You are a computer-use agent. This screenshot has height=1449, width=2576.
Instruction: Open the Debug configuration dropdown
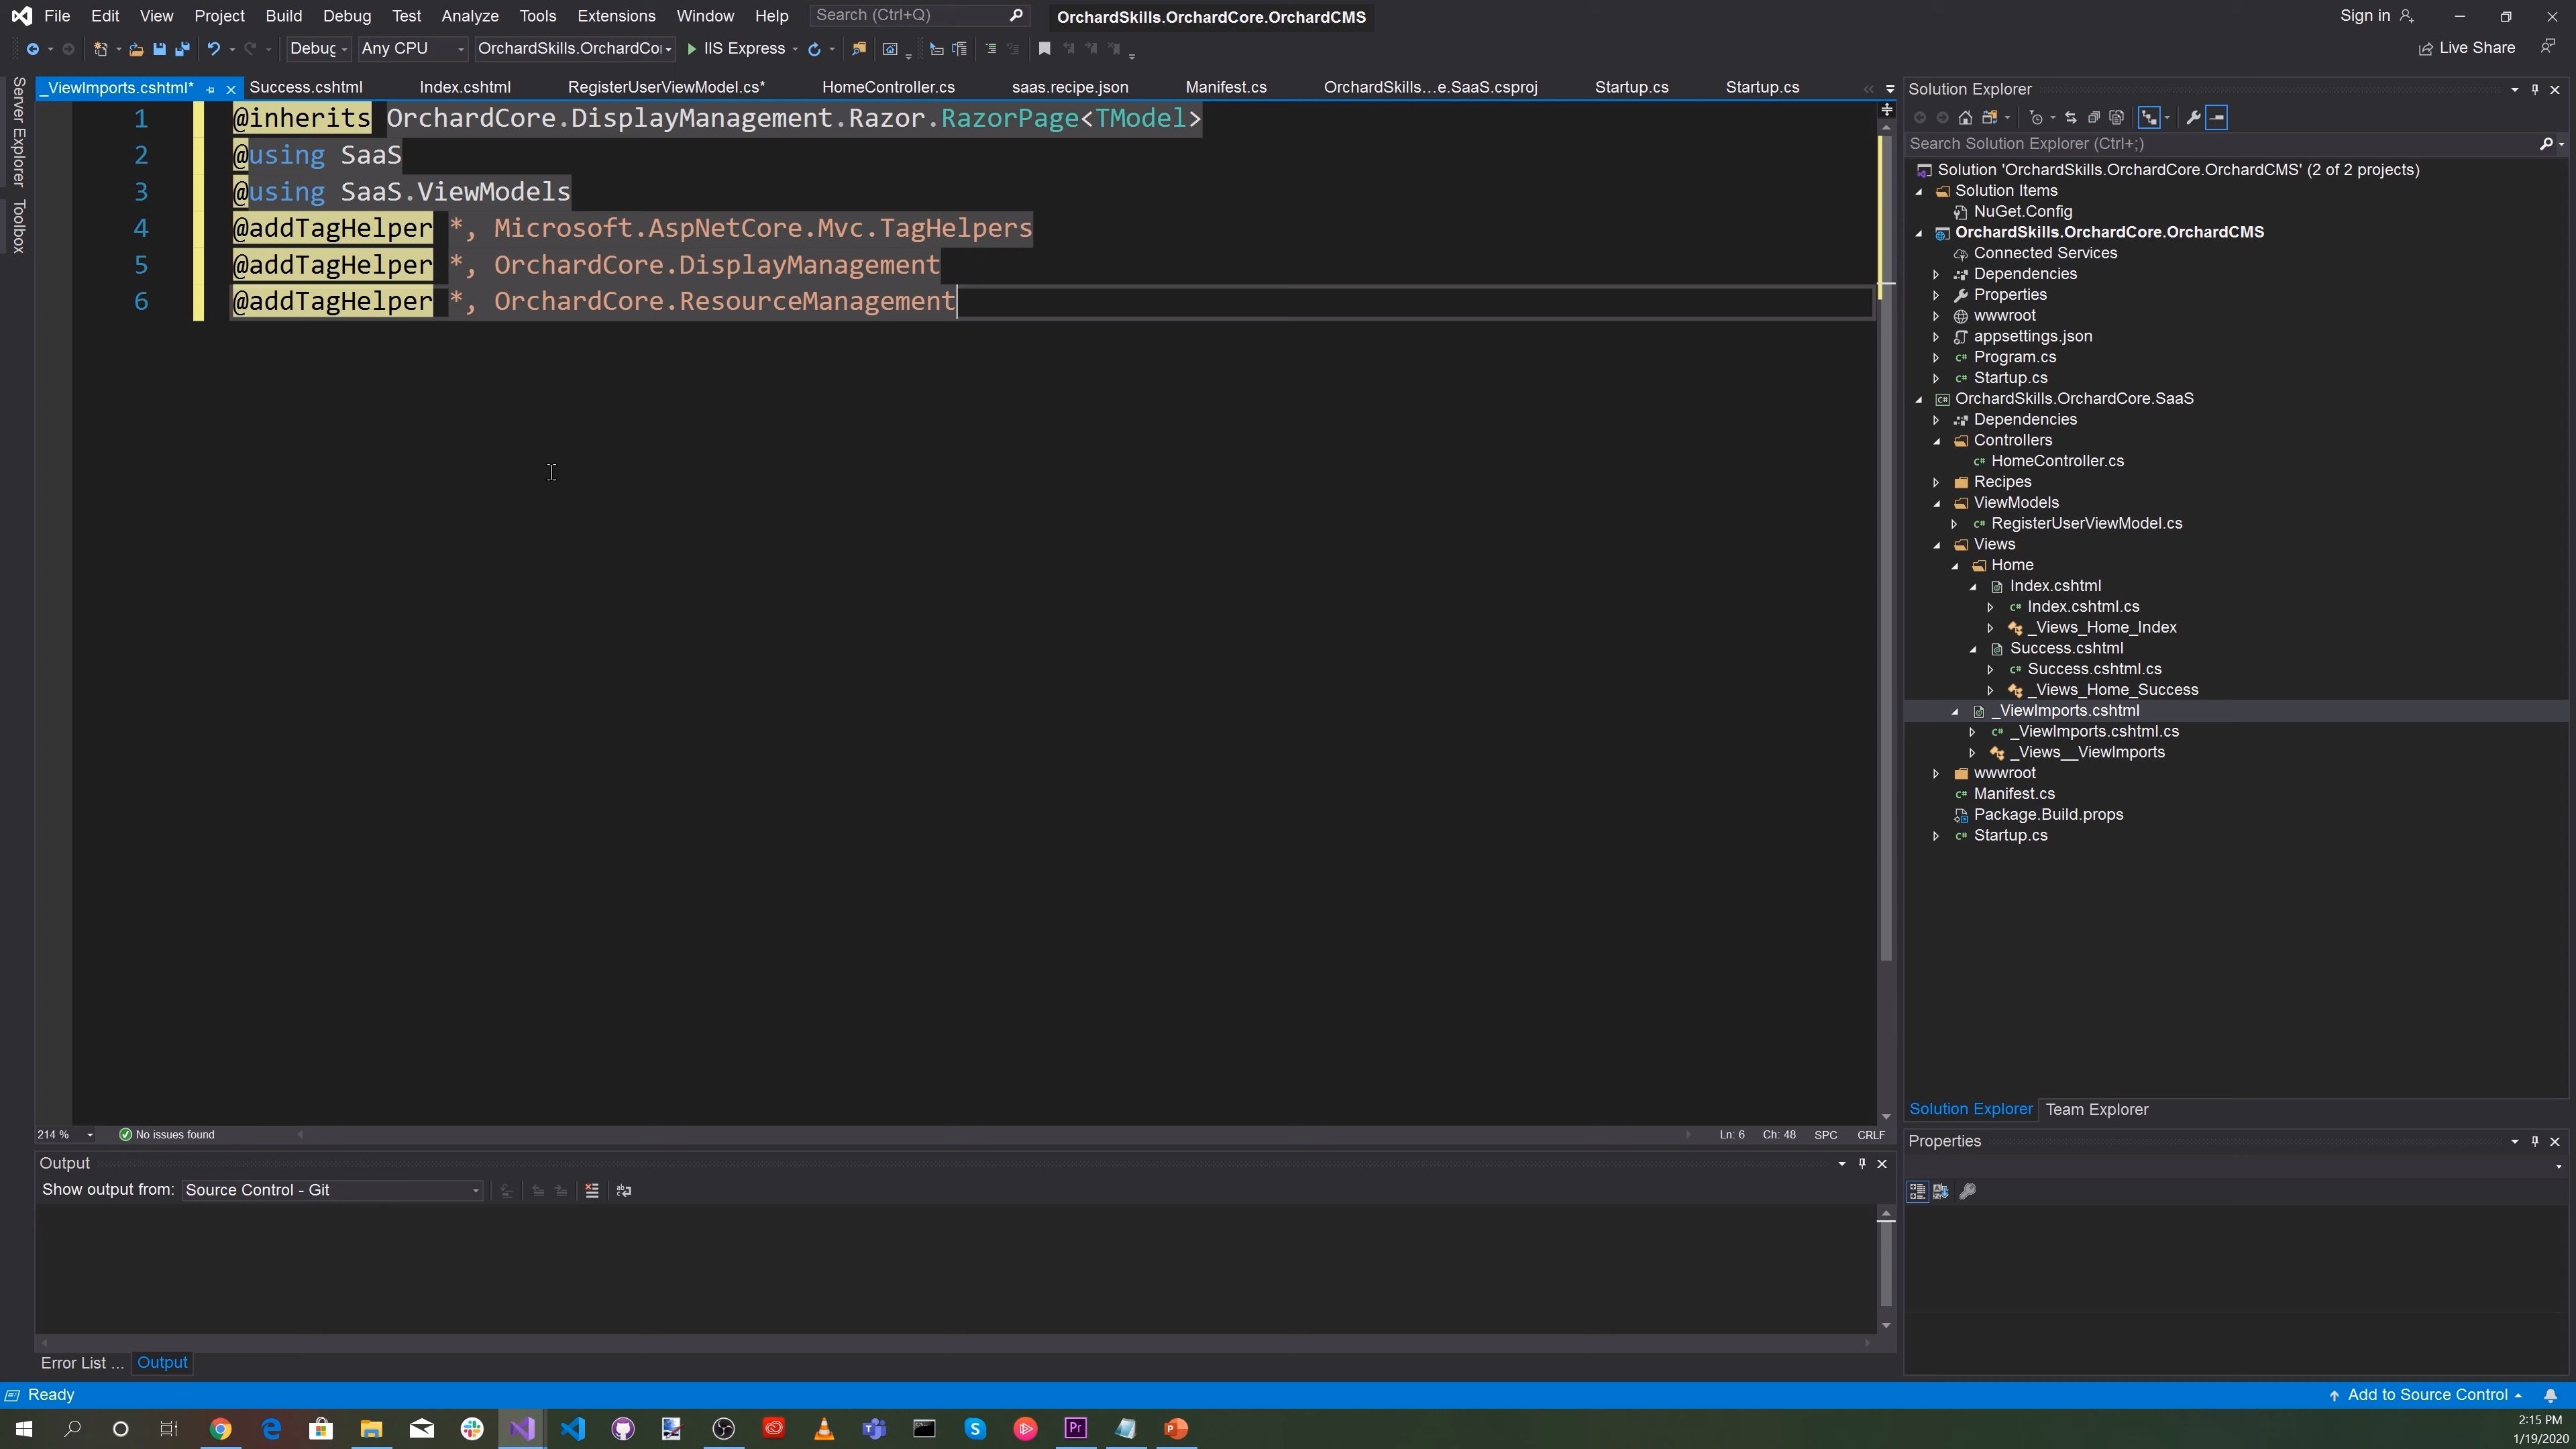(x=318, y=49)
